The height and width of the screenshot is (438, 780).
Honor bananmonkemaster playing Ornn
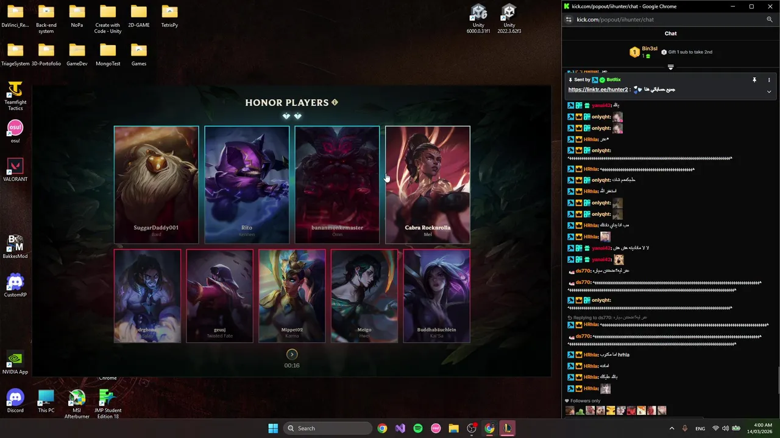[337, 185]
